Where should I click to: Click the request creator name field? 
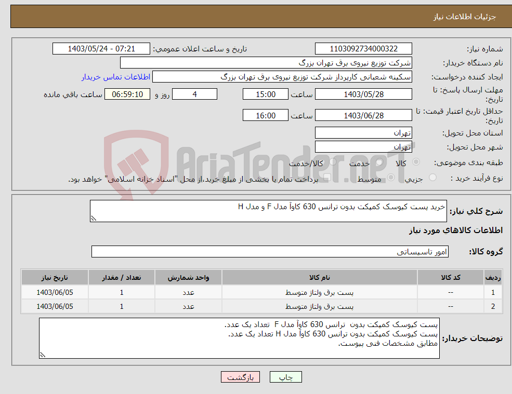pyautogui.click(x=282, y=77)
